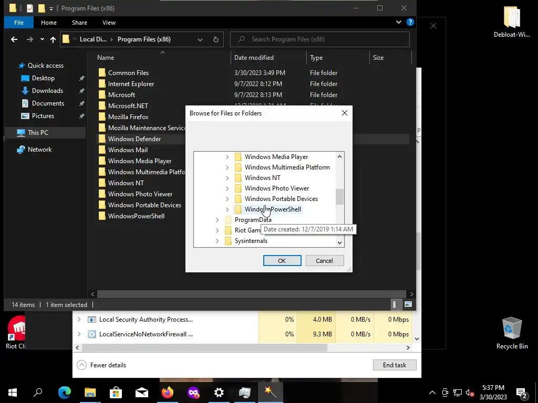Open the Riot Client desktop shortcut
Viewport: 538px width, 403px height.
click(15, 332)
